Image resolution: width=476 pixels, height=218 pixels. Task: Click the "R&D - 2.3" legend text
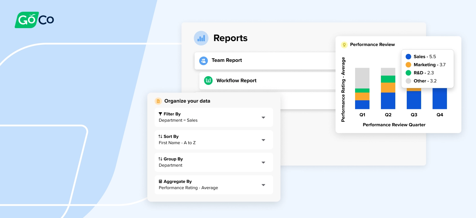click(424, 73)
